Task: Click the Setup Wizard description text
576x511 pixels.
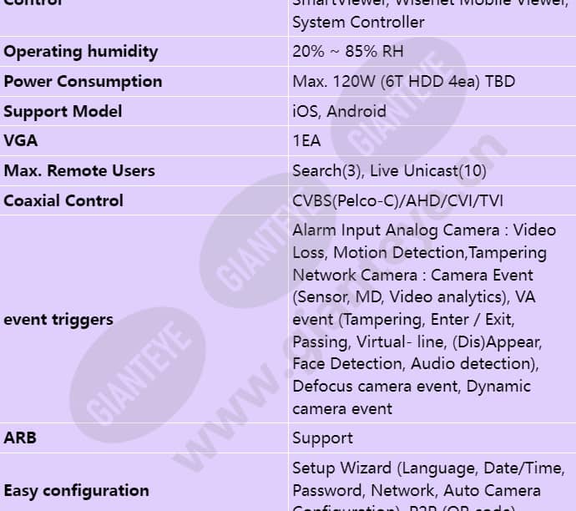Action: (428, 485)
